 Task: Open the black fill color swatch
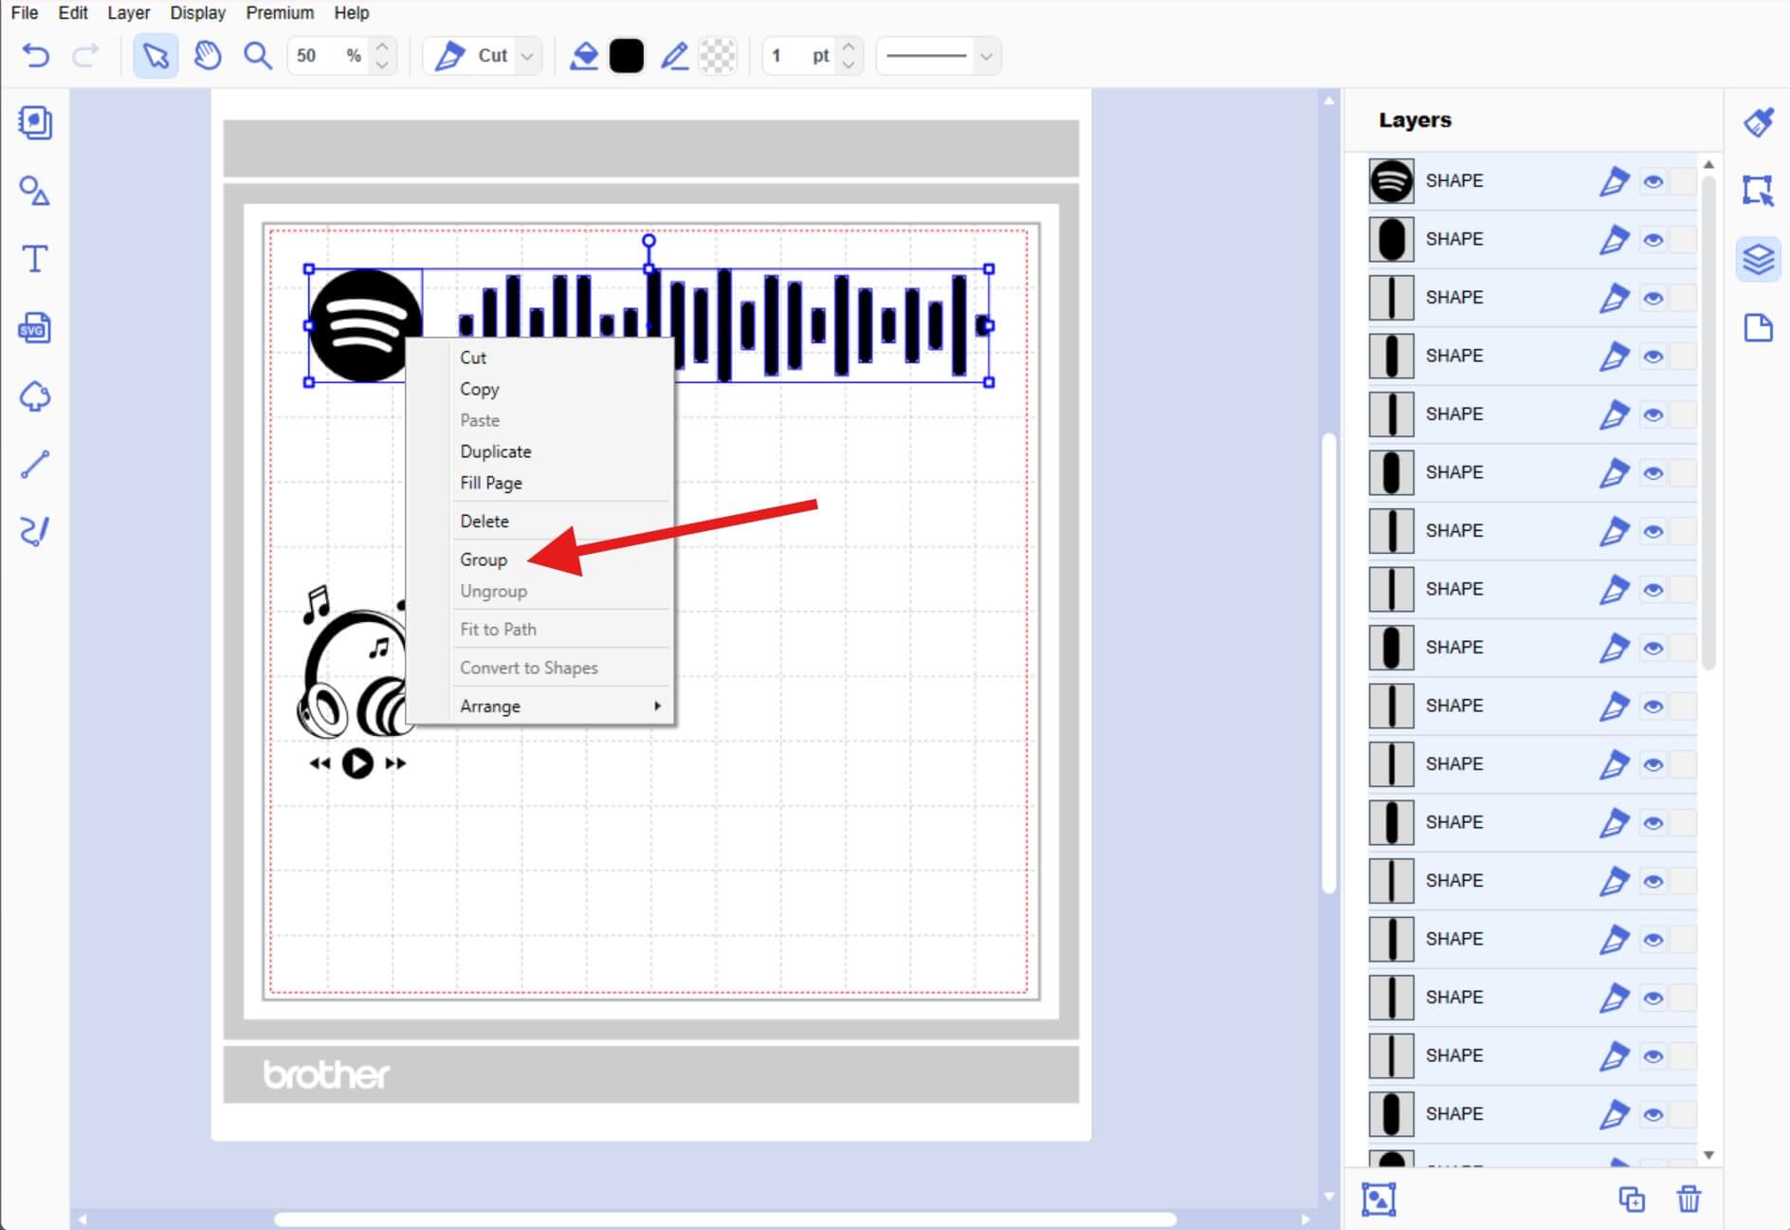click(628, 55)
